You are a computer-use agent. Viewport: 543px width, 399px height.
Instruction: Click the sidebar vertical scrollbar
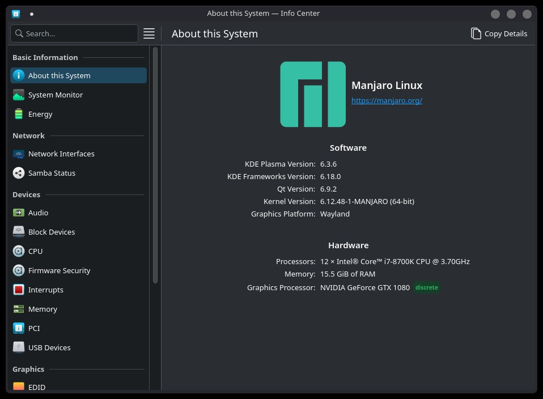pyautogui.click(x=155, y=165)
